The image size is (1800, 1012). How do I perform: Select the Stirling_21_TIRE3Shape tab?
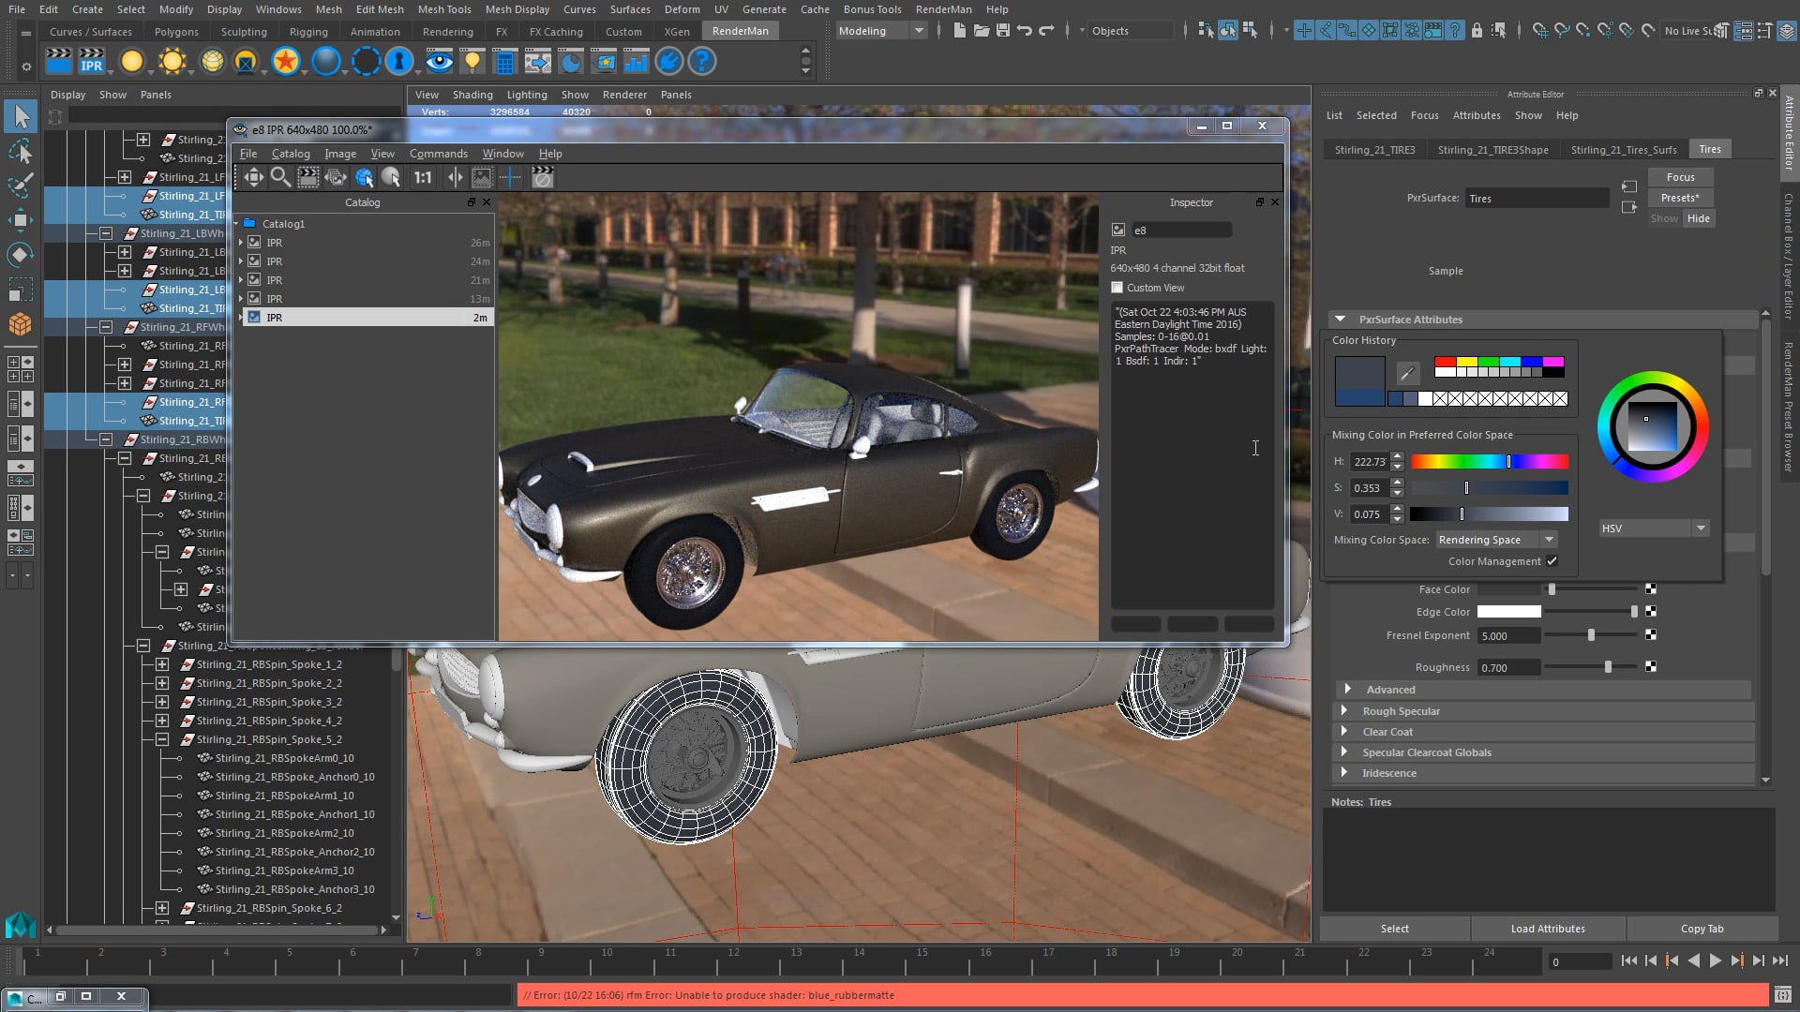1492,150
